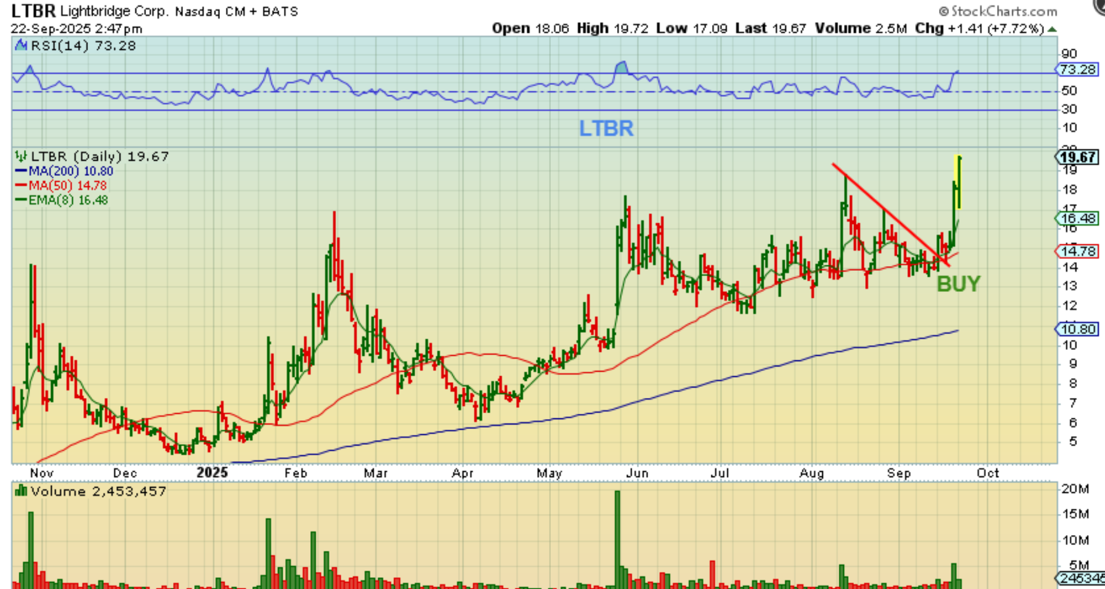Click the High 19.72 value
The height and width of the screenshot is (589, 1105).
[612, 28]
